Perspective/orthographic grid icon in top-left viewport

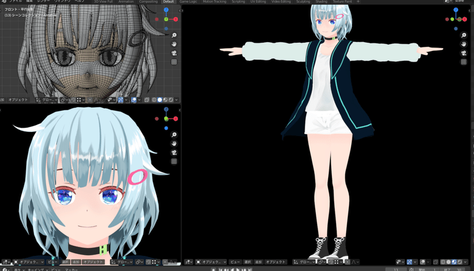pyautogui.click(x=174, y=62)
